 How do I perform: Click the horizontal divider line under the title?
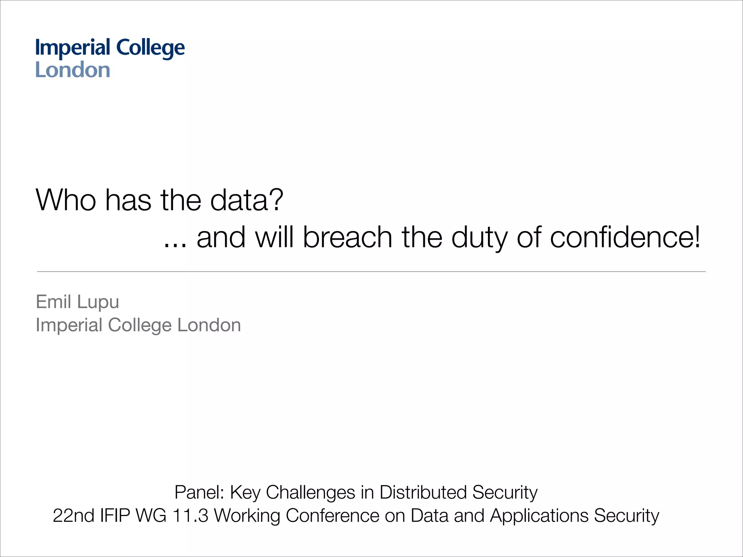tap(371, 271)
